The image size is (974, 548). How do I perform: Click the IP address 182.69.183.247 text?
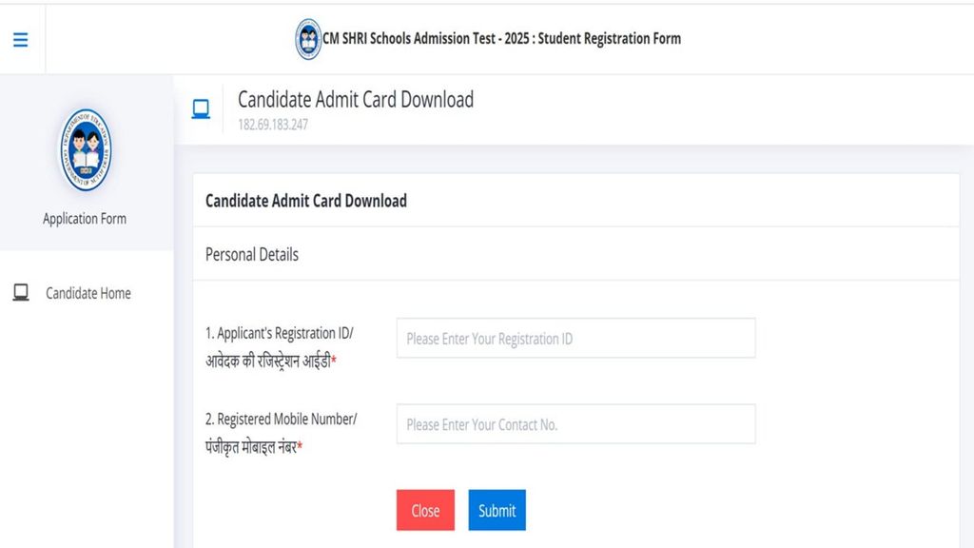pos(273,125)
